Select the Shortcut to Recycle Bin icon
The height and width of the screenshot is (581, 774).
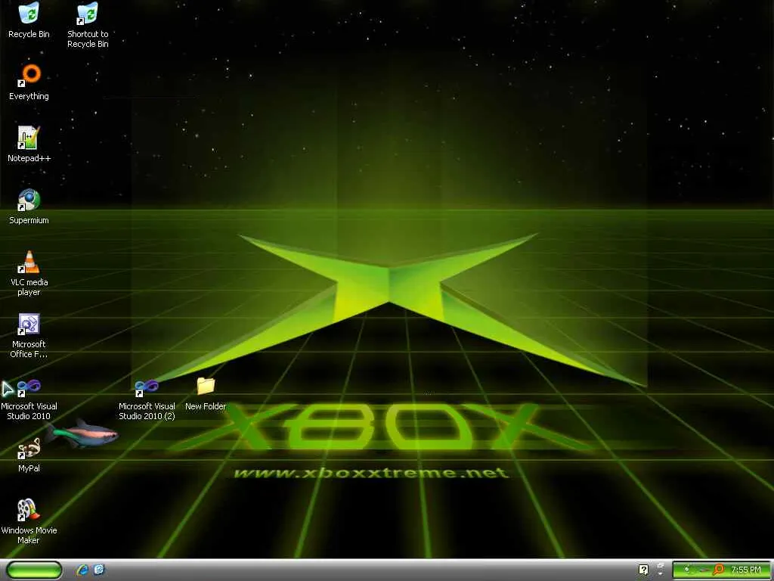click(x=88, y=25)
